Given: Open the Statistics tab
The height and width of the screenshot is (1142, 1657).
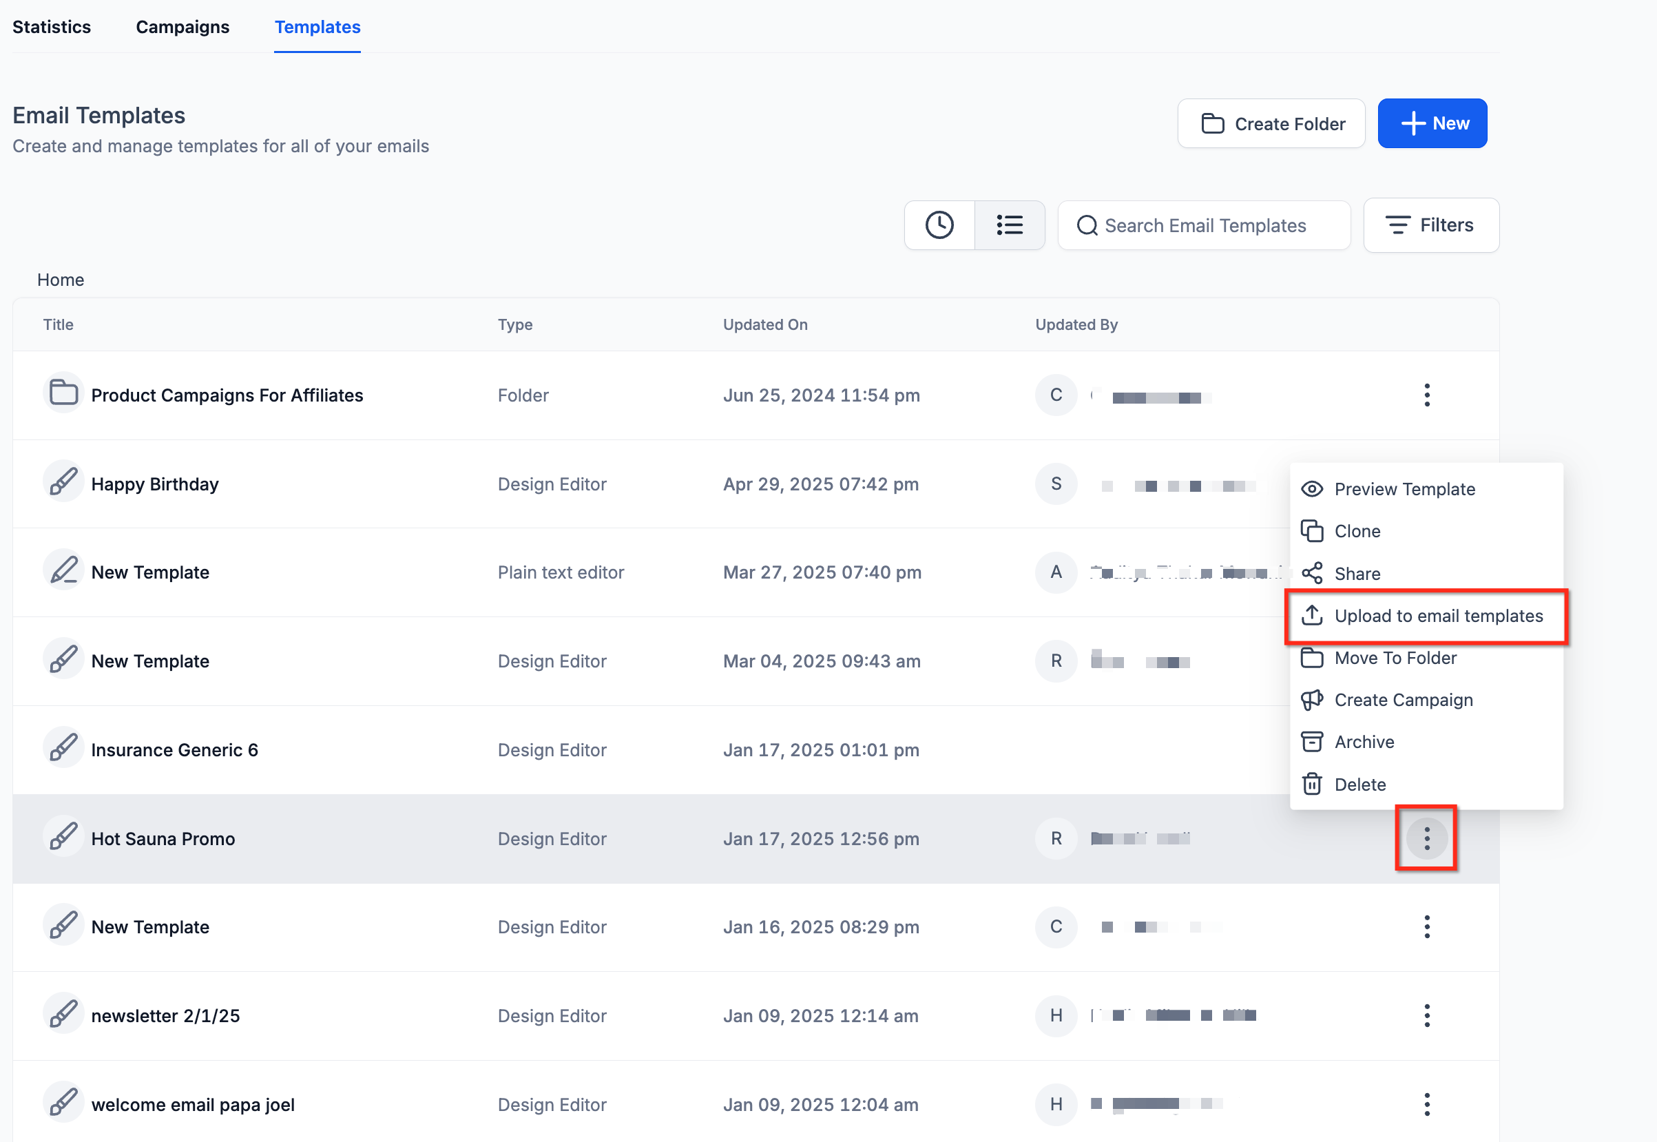Looking at the screenshot, I should (52, 27).
